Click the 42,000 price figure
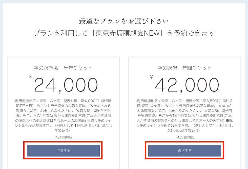The height and width of the screenshot is (169, 248). click(x=187, y=85)
